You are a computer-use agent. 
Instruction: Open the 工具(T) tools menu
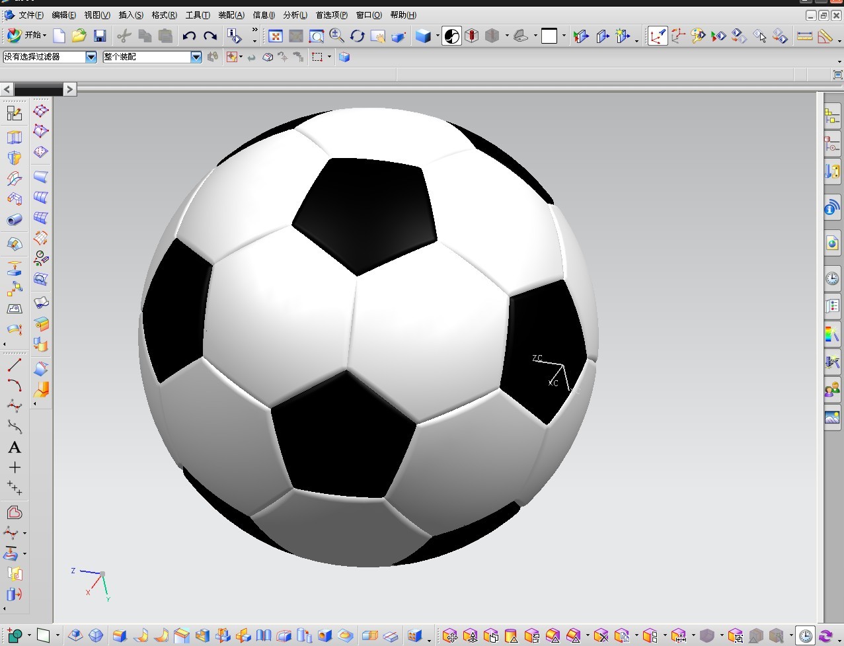coord(198,15)
